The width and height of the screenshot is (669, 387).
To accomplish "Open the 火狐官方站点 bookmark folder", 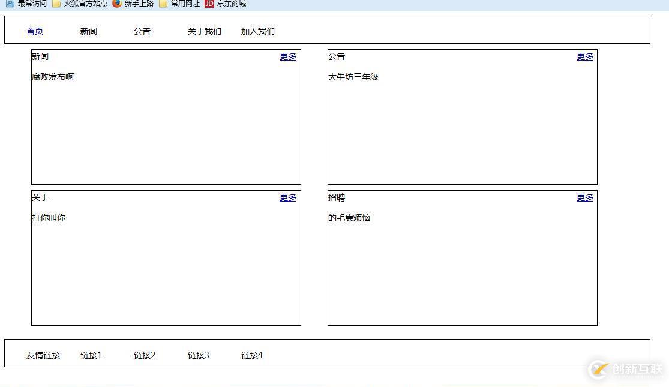I will point(79,4).
